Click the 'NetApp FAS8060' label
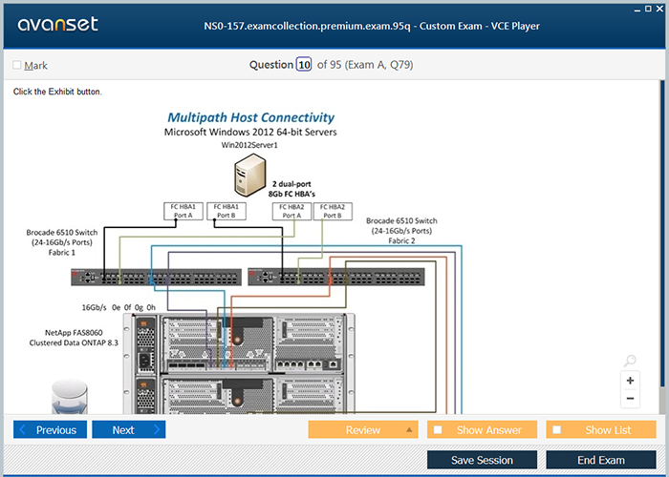Image resolution: width=669 pixels, height=477 pixels. (74, 333)
